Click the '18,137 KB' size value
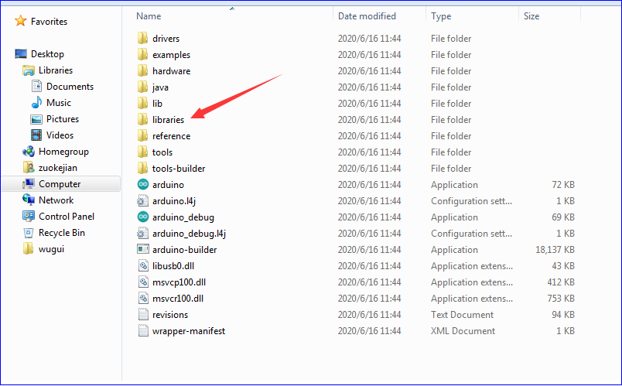The height and width of the screenshot is (386, 622). pyautogui.click(x=555, y=250)
